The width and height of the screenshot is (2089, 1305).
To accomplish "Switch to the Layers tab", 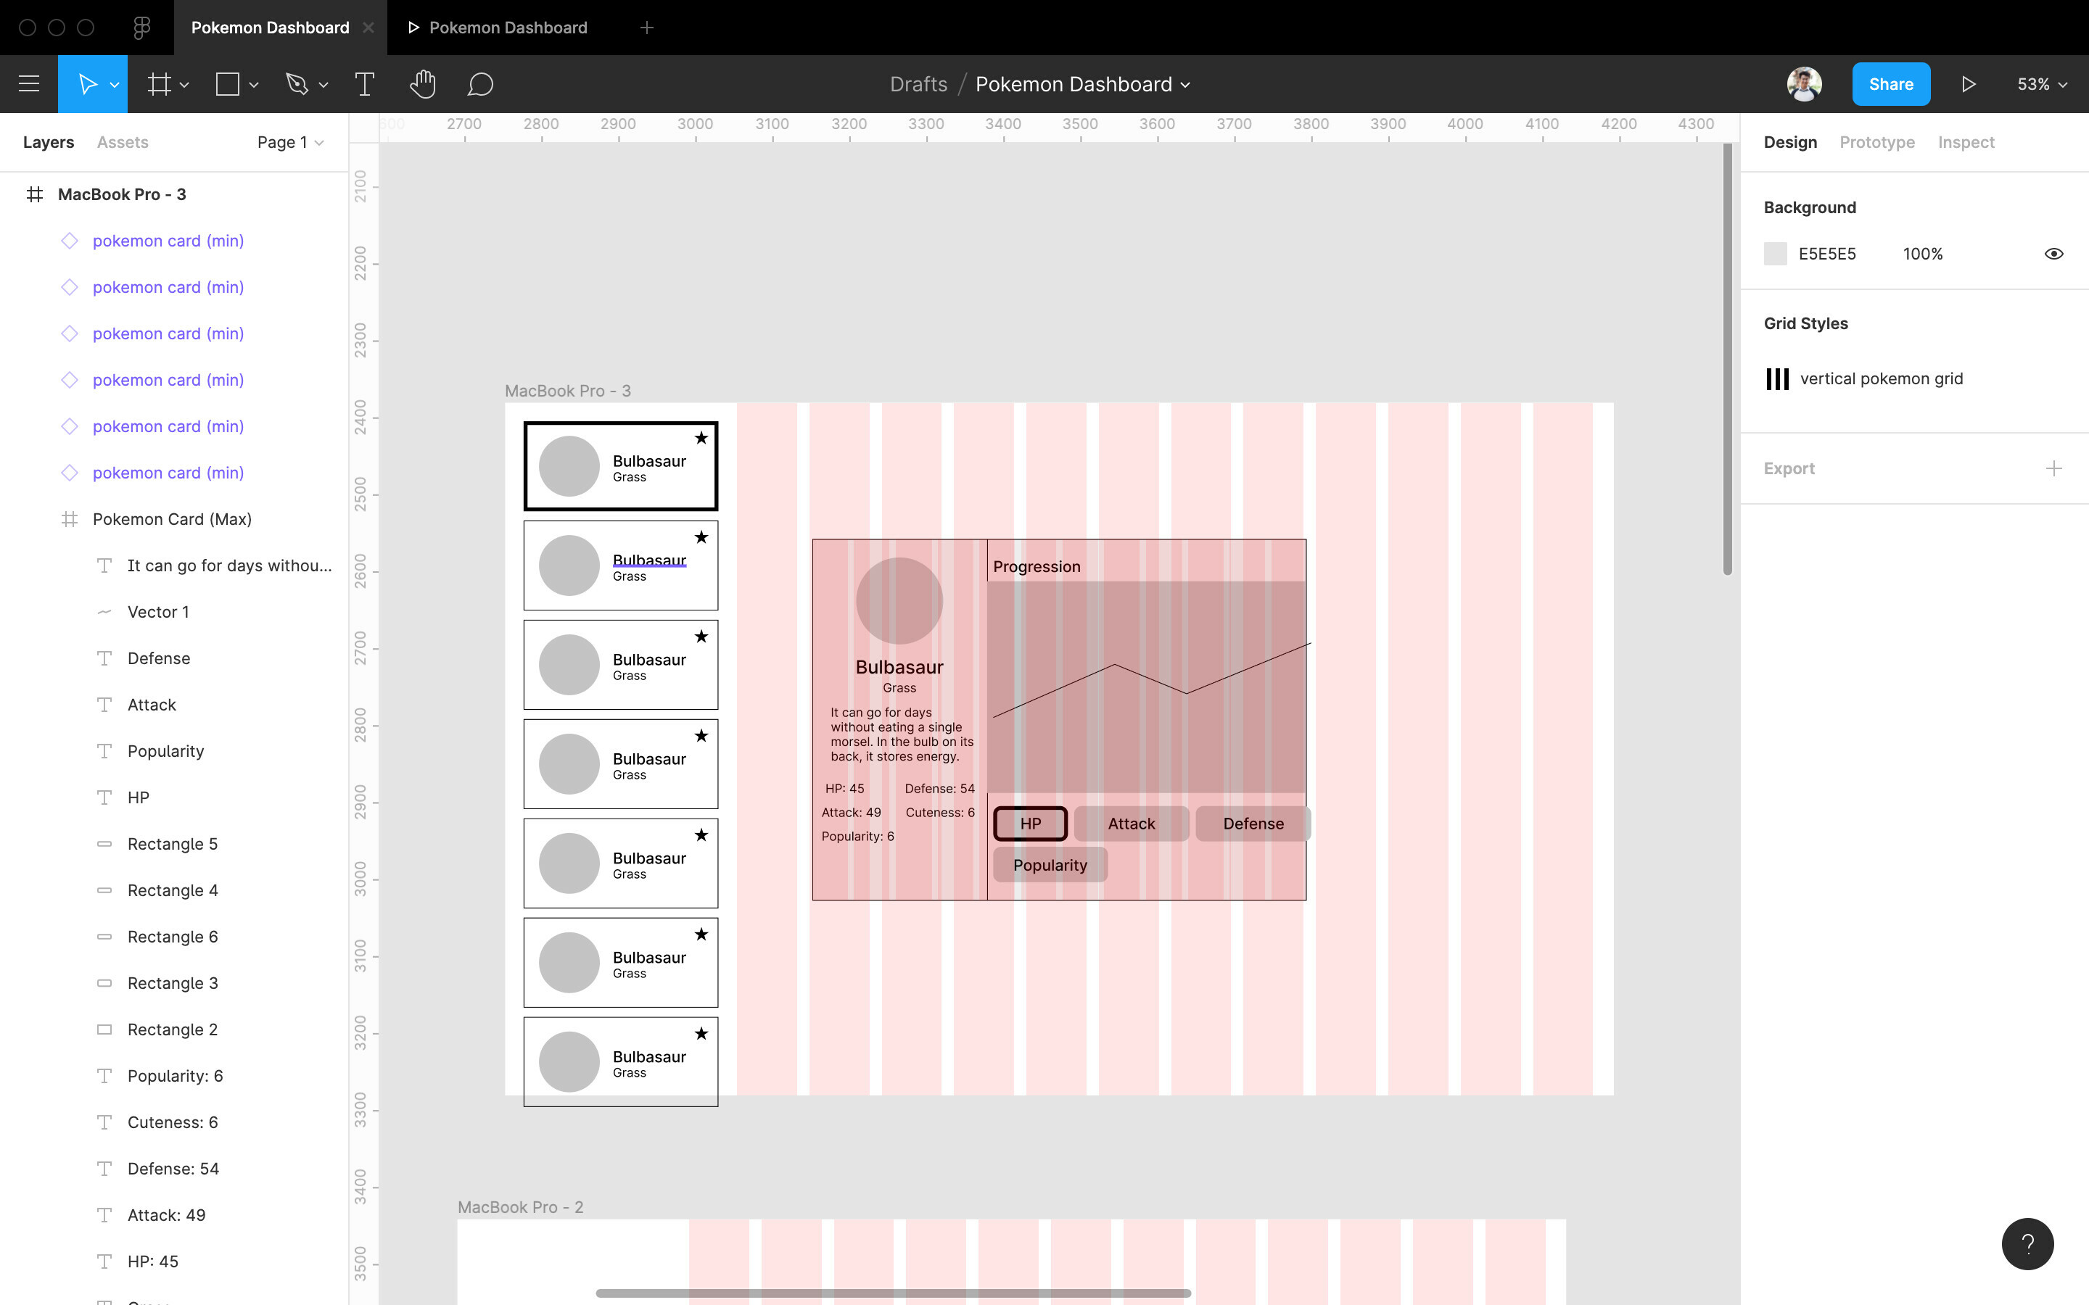I will click(49, 142).
